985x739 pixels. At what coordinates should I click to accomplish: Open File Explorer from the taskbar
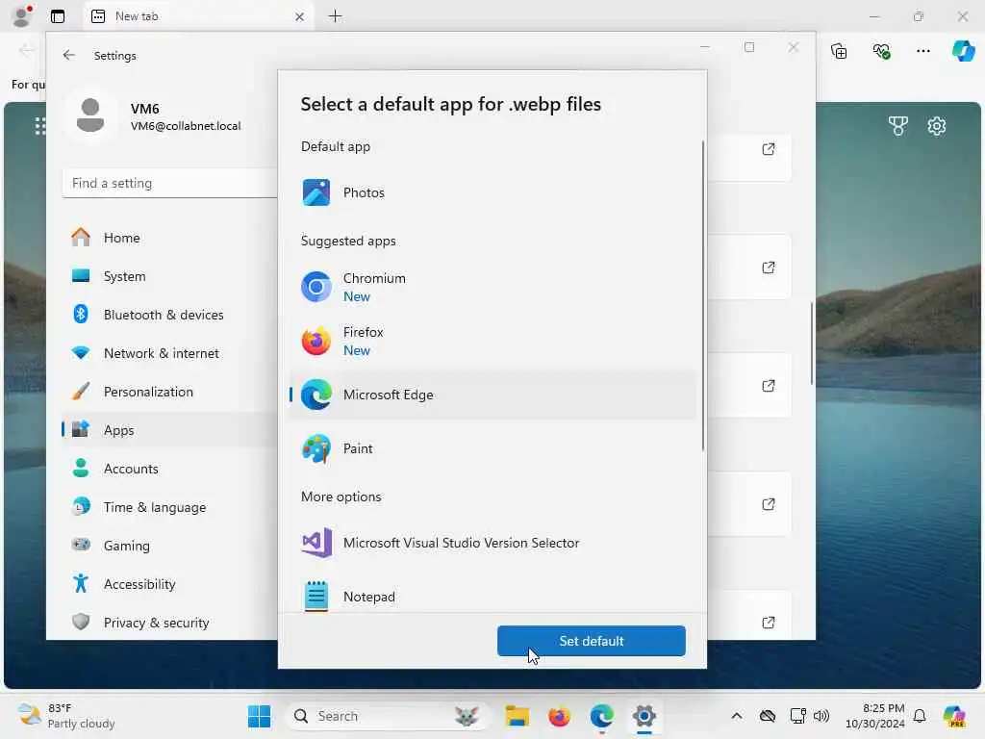pos(517,716)
